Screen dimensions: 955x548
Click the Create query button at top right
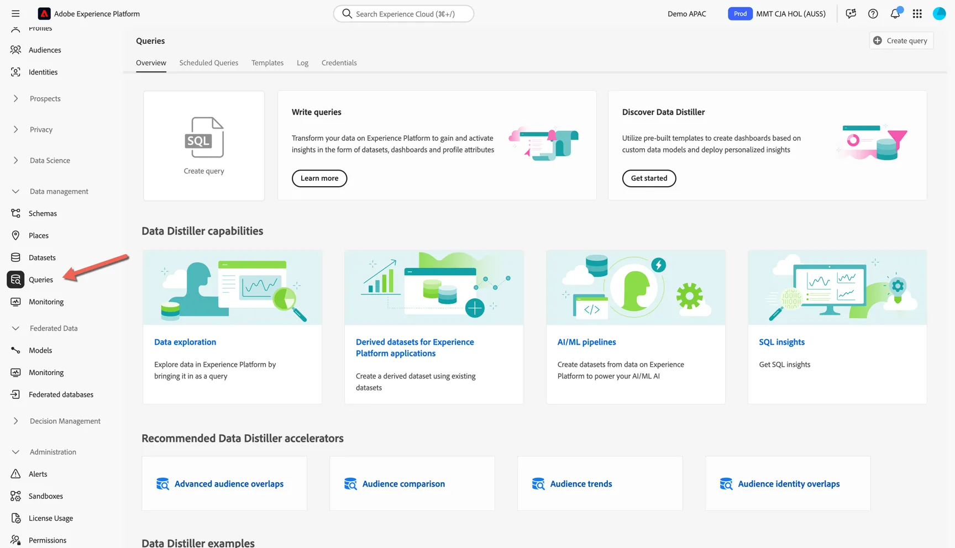pyautogui.click(x=901, y=40)
